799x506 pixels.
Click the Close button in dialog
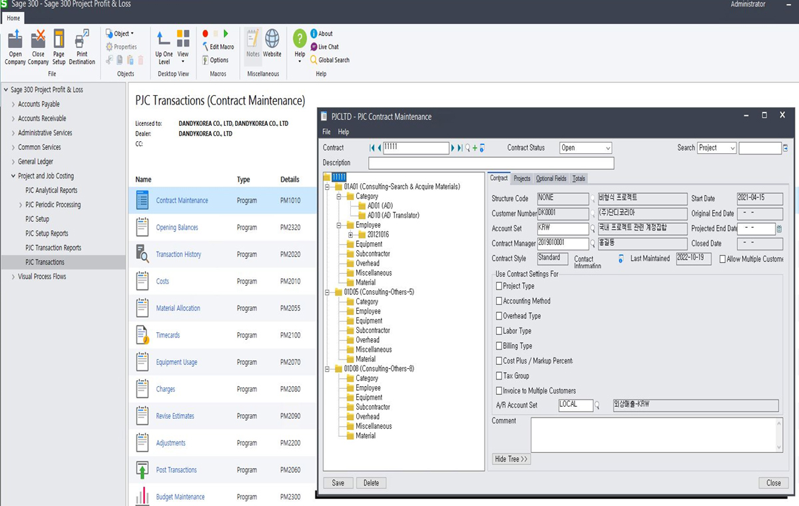pos(773,483)
